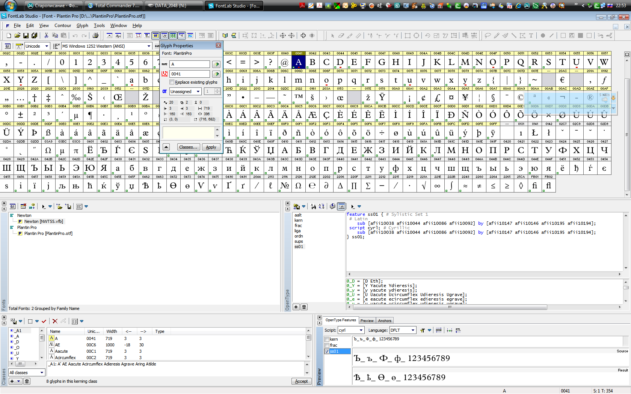631x394 pixels.
Task: Check Replace existing glyphs box
Action: (172, 82)
